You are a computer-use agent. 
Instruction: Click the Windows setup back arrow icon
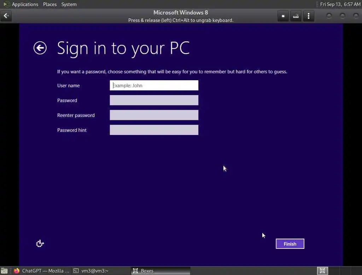coord(40,48)
